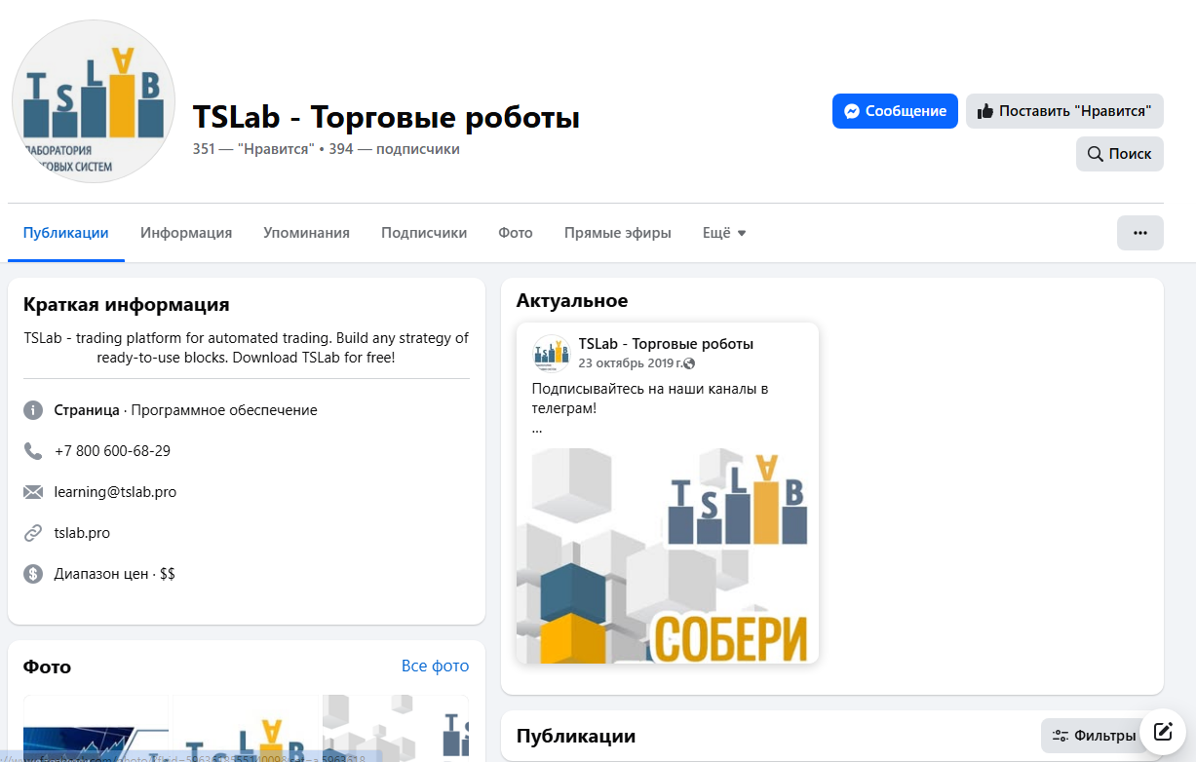The image size is (1196, 762).
Task: Expand the Ещё dropdown menu
Action: coord(724,233)
